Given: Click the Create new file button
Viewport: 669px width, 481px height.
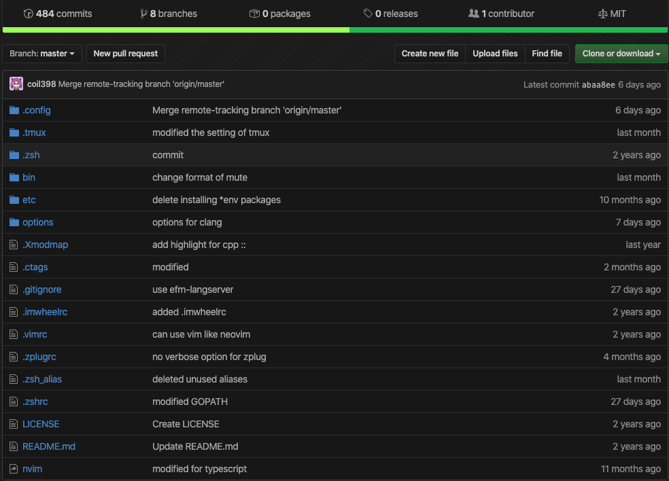Looking at the screenshot, I should click(430, 54).
